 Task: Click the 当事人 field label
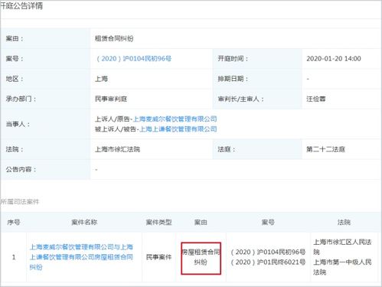click(x=18, y=124)
